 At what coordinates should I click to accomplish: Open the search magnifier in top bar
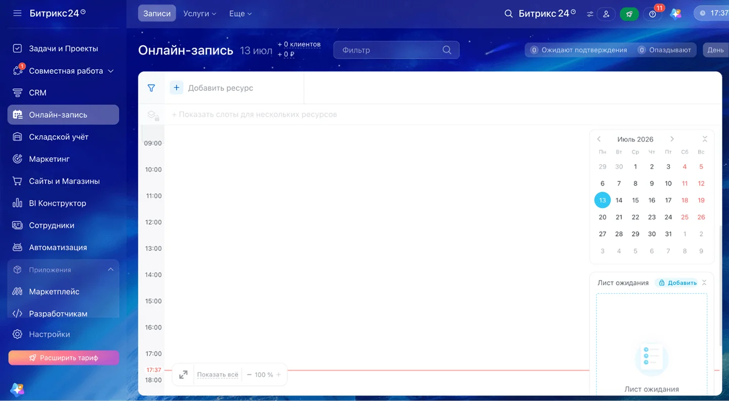509,14
